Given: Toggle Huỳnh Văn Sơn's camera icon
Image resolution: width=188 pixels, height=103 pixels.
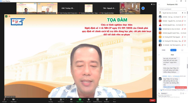Looking at the screenshot, I should (185, 13).
